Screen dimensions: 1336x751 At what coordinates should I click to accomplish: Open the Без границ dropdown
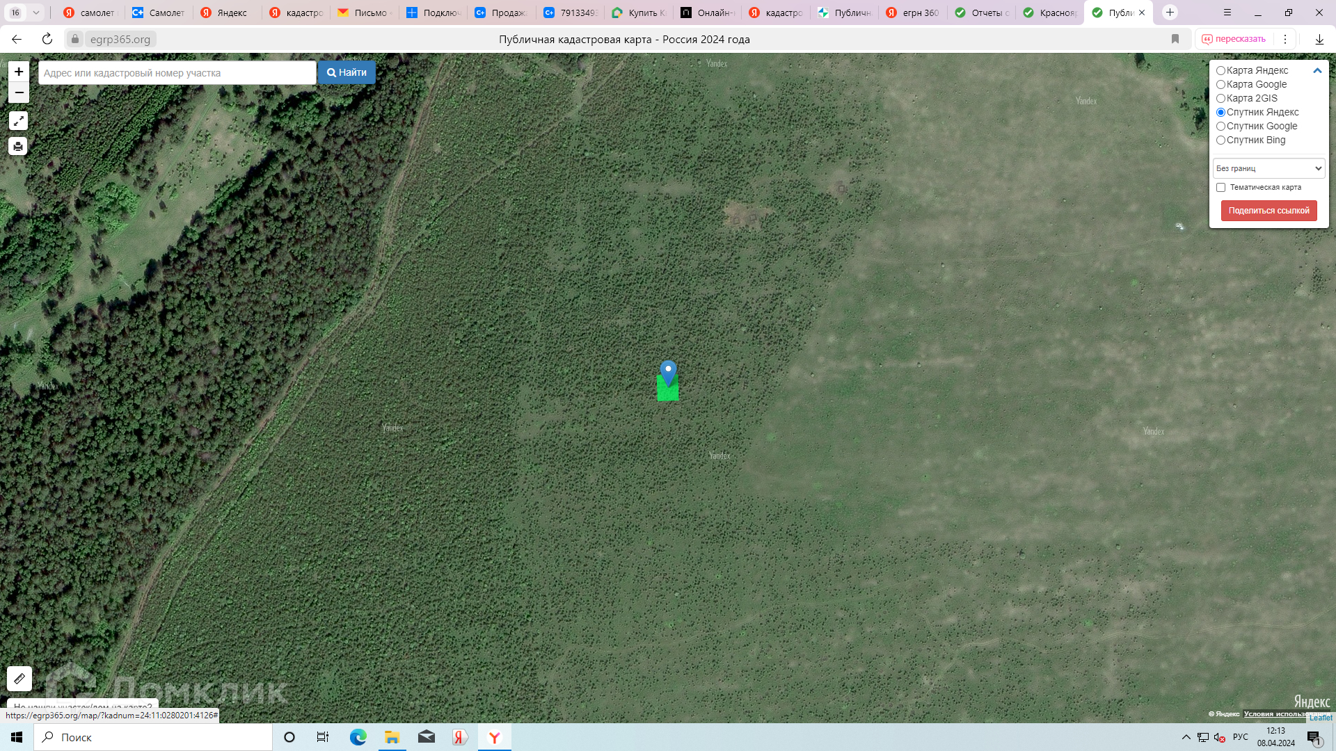pyautogui.click(x=1269, y=168)
